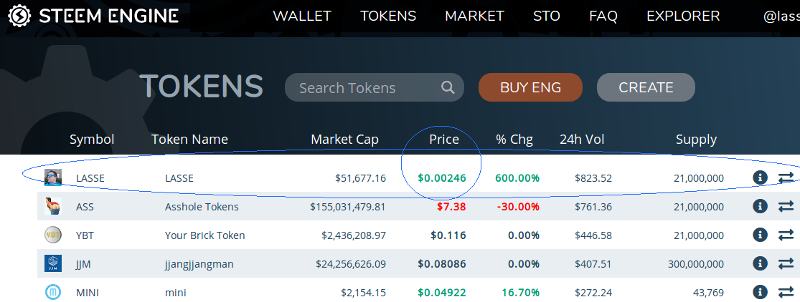This screenshot has width=800, height=302.
Task: Click MINI price $0.04922
Action: click(x=442, y=292)
